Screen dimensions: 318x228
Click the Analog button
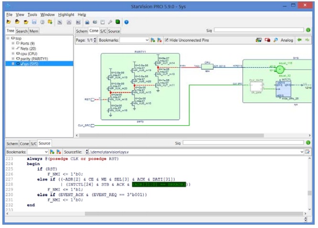[x=287, y=40]
